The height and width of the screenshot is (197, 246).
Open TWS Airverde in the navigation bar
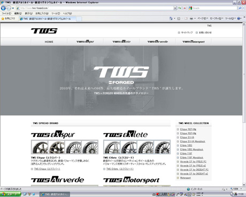[157, 42]
